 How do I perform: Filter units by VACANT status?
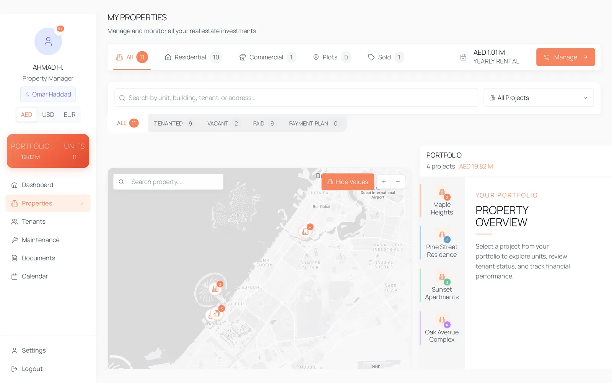223,123
